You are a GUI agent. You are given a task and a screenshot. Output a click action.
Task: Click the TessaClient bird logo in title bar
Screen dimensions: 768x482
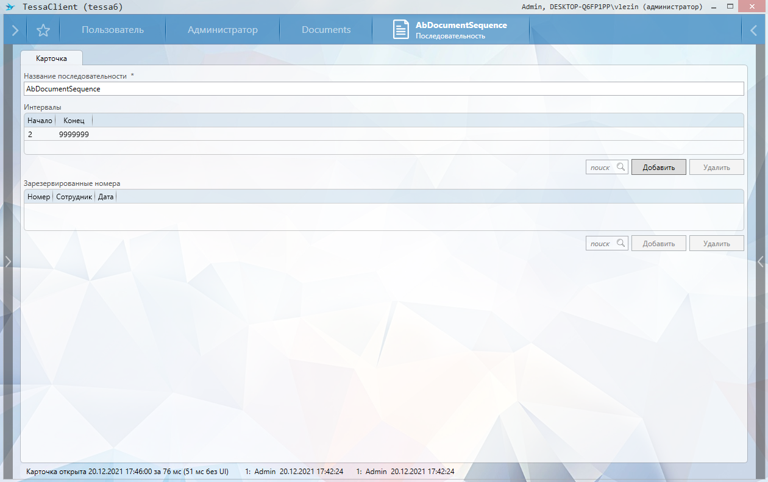10,7
